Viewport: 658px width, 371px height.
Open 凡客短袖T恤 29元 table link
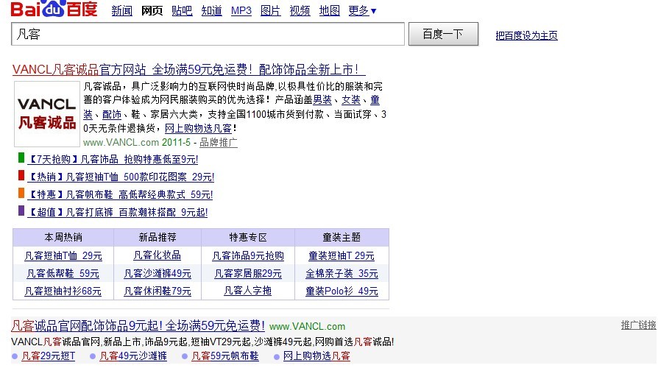[63, 255]
